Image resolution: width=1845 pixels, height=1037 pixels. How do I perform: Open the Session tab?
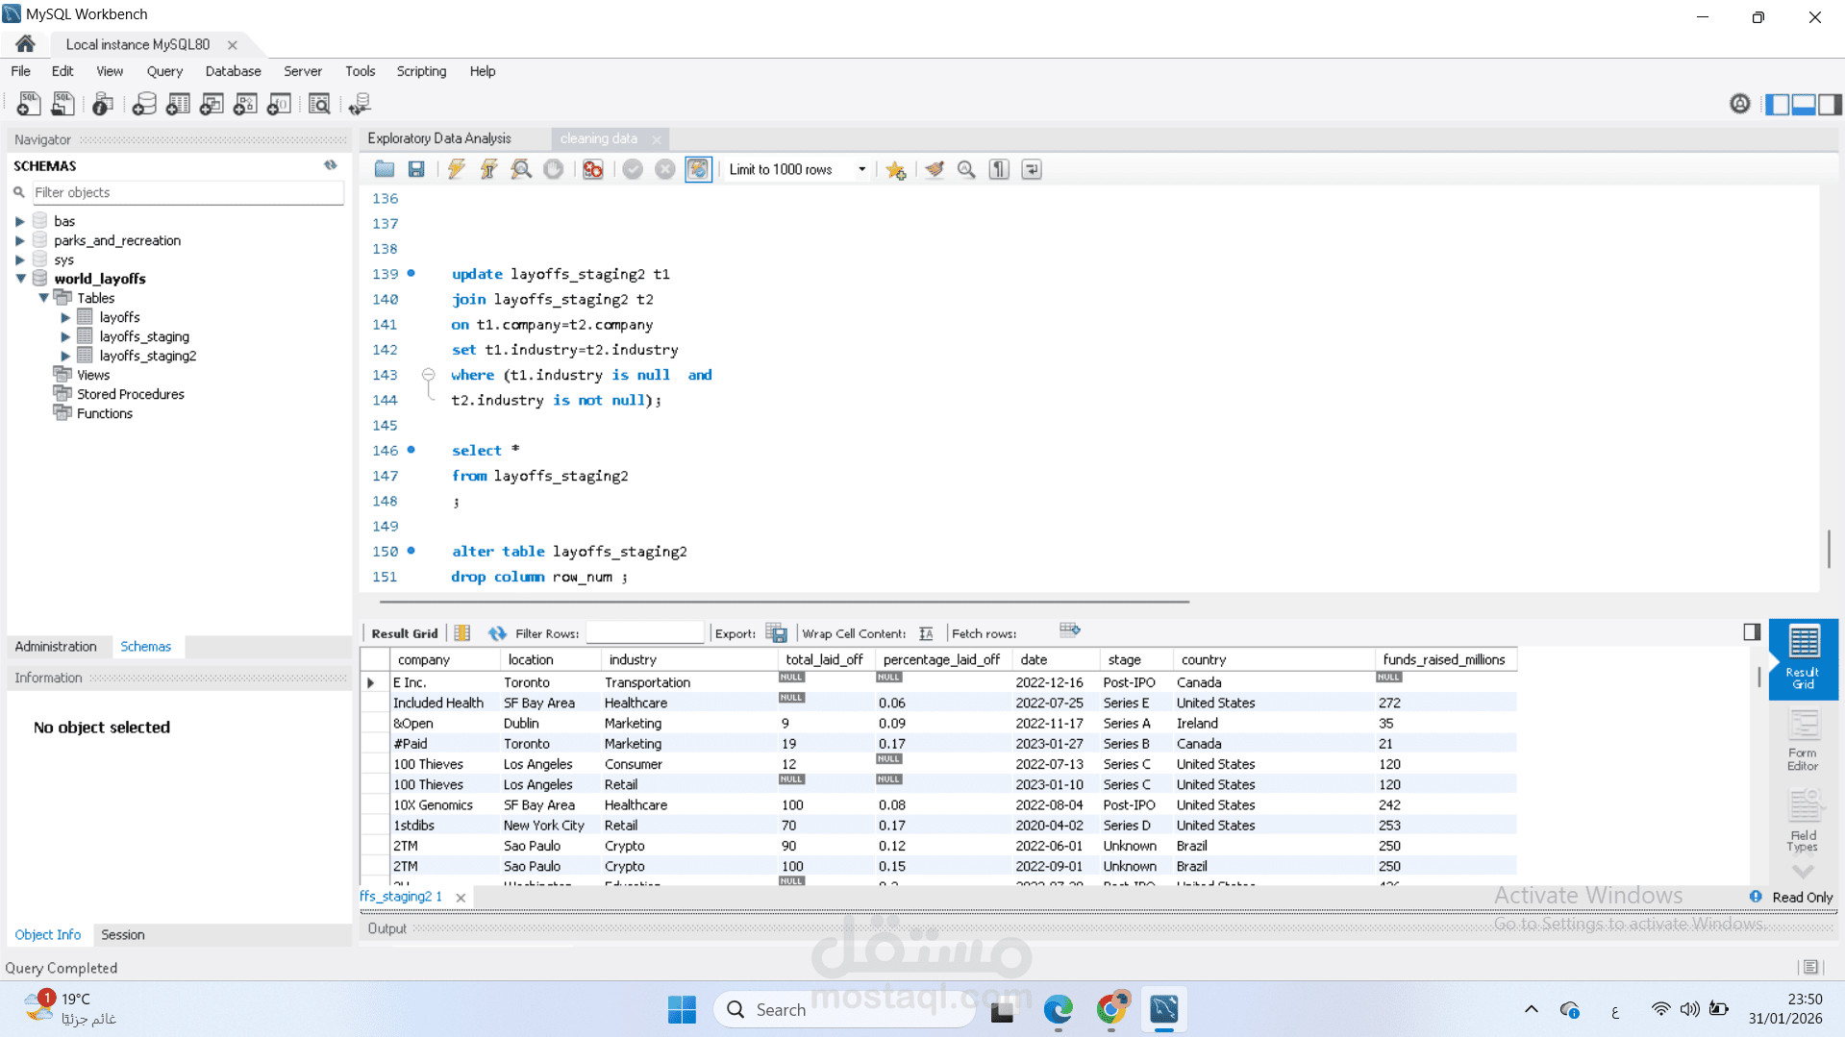[x=123, y=934]
